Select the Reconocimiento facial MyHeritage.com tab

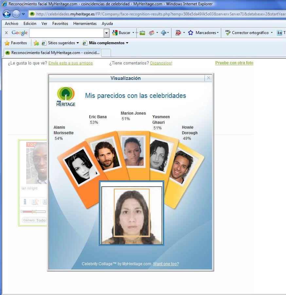[x=52, y=53]
